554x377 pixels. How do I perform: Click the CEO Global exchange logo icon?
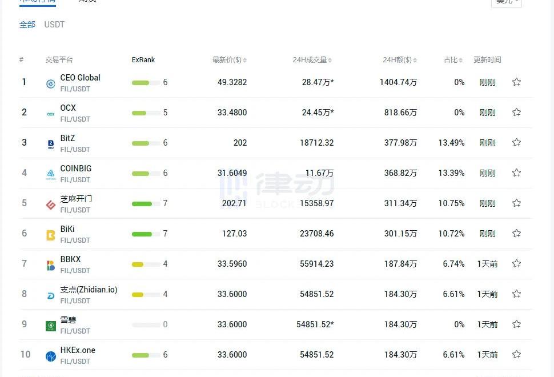[51, 84]
